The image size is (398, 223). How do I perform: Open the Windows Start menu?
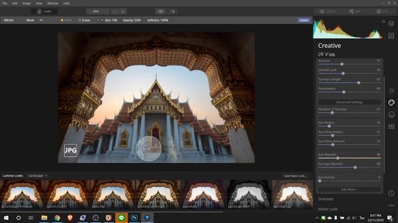coord(6,217)
